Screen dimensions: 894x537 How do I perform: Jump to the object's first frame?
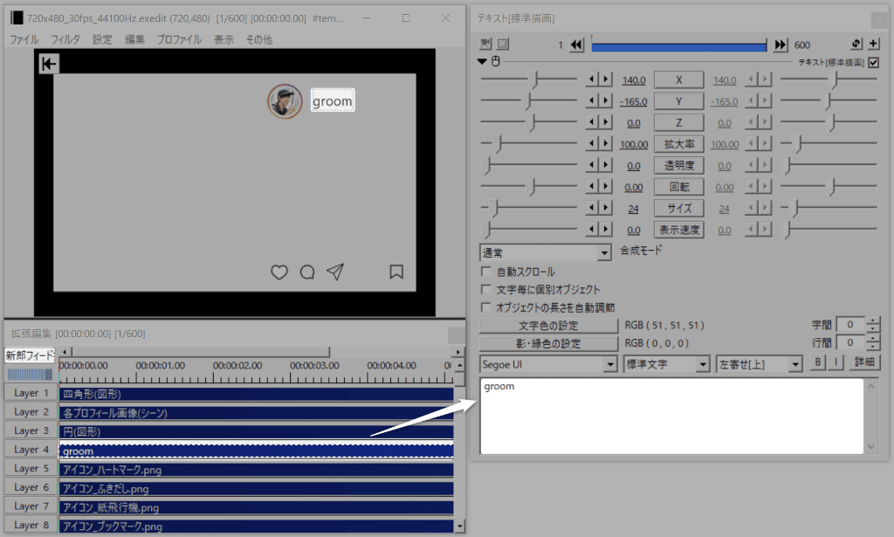576,45
